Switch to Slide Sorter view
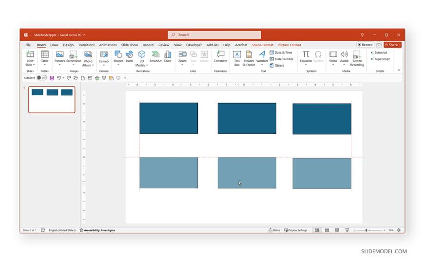 327,230
